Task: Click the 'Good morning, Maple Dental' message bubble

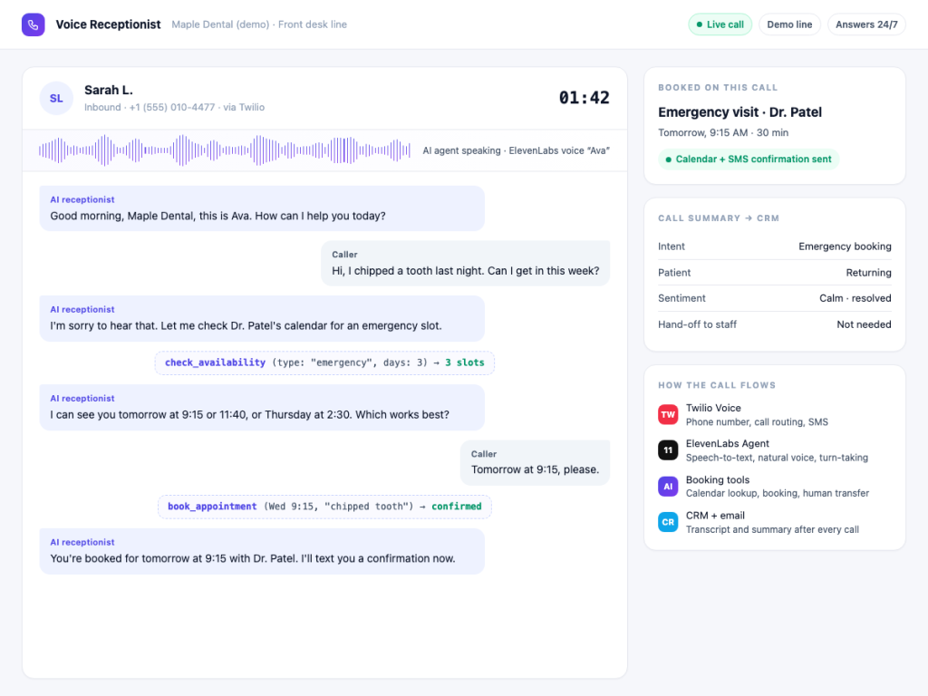Action: 262,208
